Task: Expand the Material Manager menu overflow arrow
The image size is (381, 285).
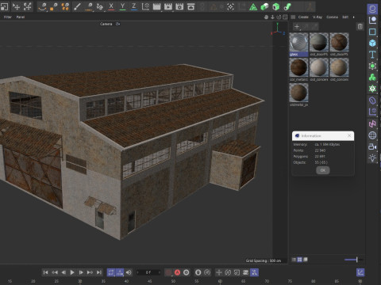Action: pyautogui.click(x=353, y=17)
